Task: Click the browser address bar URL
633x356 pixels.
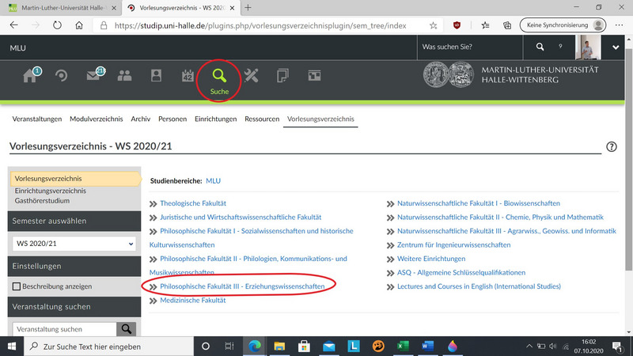Action: pyautogui.click(x=260, y=25)
